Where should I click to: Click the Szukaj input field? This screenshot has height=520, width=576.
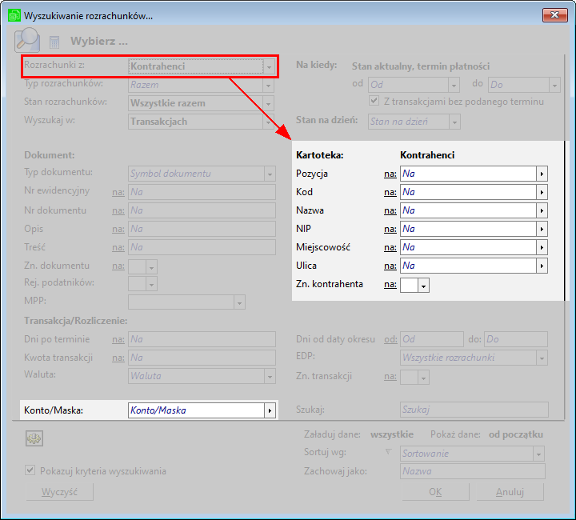[474, 410]
